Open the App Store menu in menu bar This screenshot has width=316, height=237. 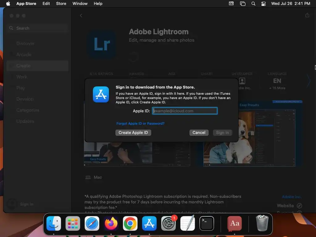pyautogui.click(x=26, y=3)
